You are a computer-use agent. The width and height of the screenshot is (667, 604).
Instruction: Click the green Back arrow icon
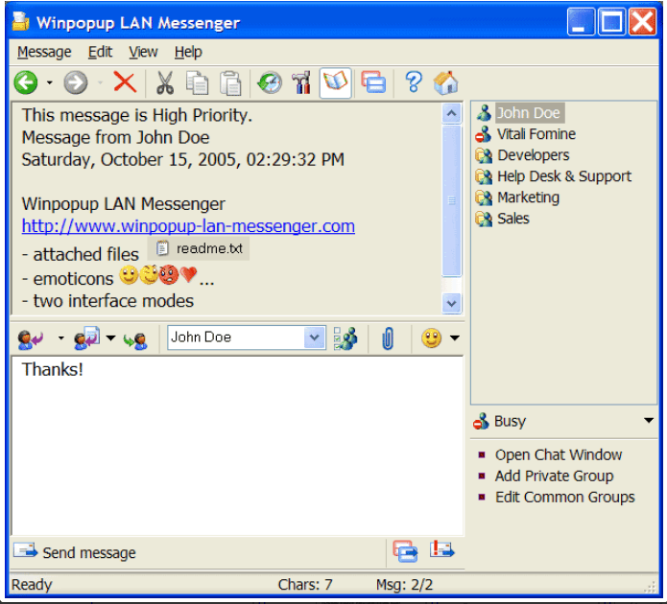point(25,83)
